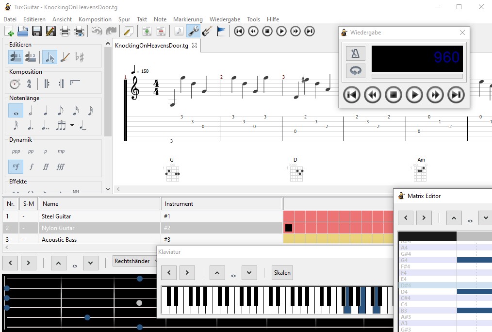Click the Print preview icon
492x332 pixels.
tap(79, 32)
